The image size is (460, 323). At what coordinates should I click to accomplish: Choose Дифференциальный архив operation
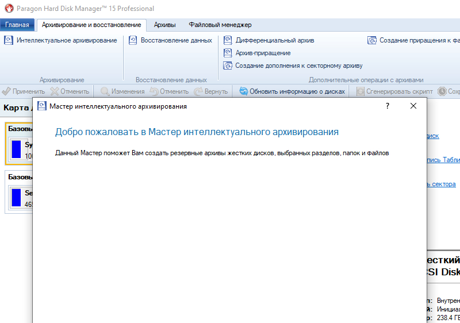click(275, 40)
